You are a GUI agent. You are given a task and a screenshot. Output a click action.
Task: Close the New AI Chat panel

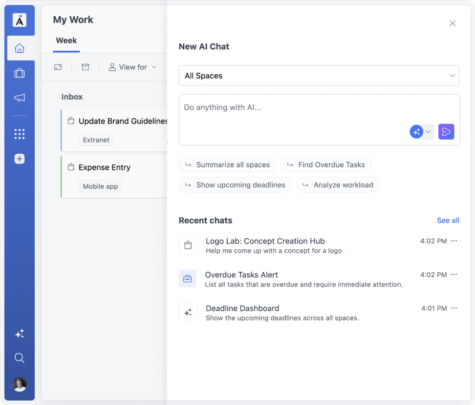pos(453,23)
